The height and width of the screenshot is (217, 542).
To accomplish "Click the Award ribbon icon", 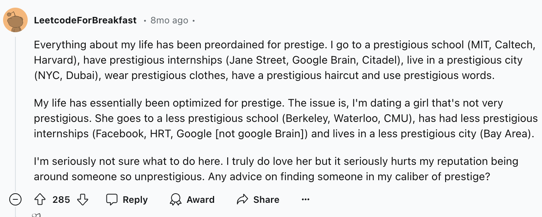I will coord(176,200).
